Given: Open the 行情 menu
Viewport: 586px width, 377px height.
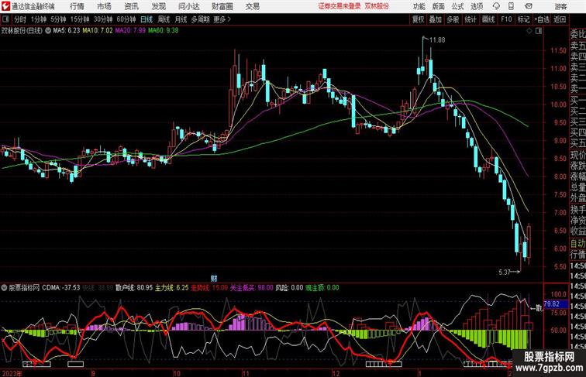Looking at the screenshot, I should pos(77,6).
